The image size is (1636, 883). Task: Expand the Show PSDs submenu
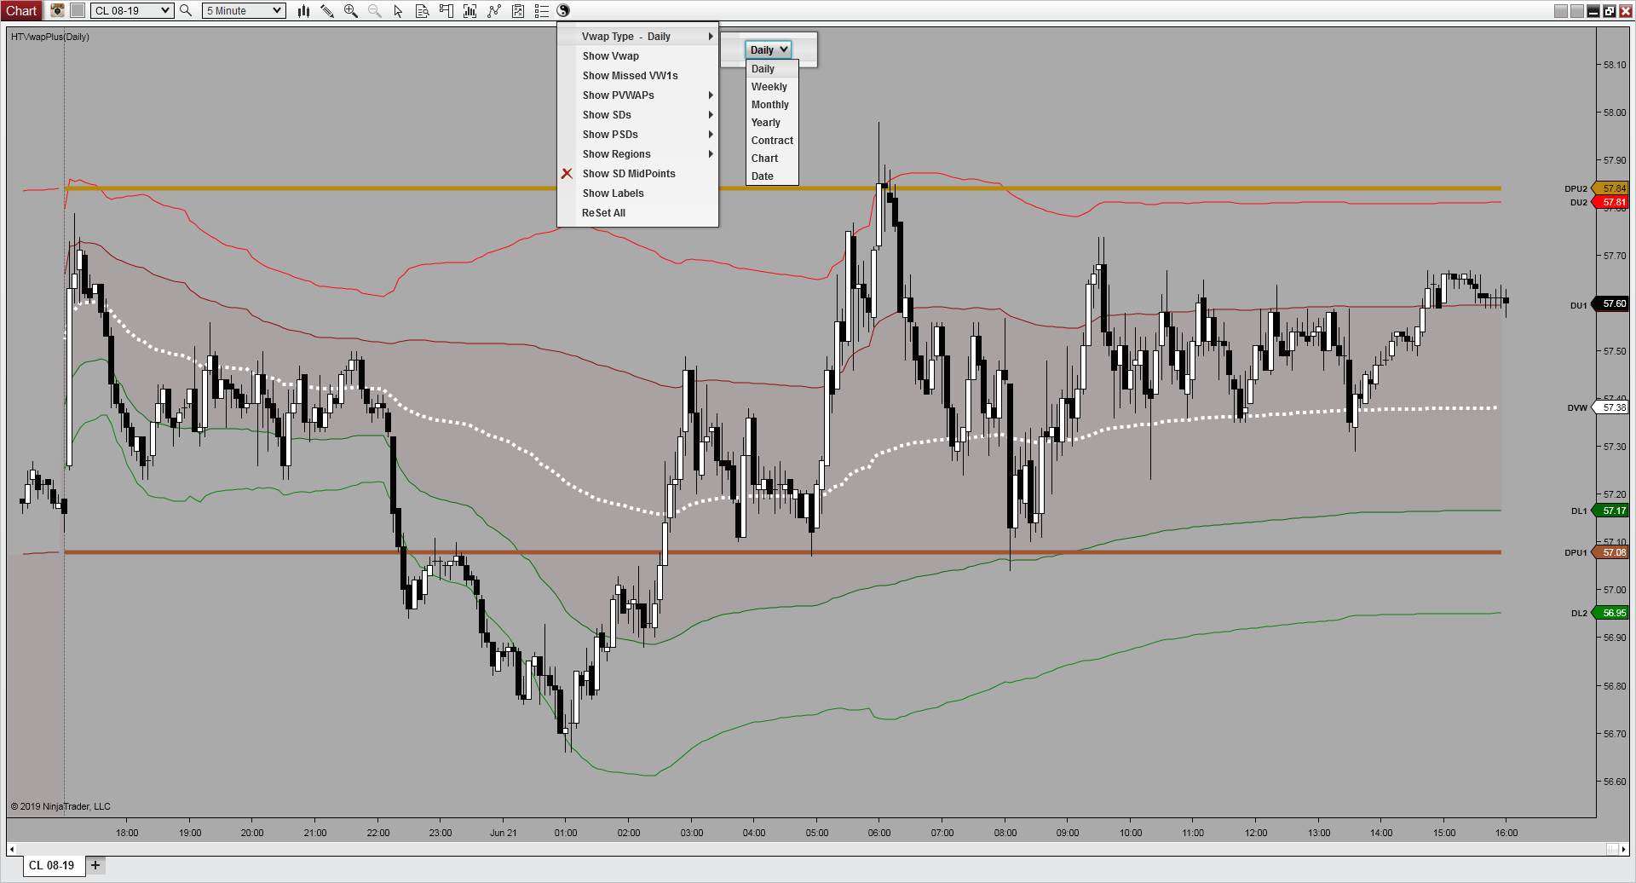tap(637, 134)
